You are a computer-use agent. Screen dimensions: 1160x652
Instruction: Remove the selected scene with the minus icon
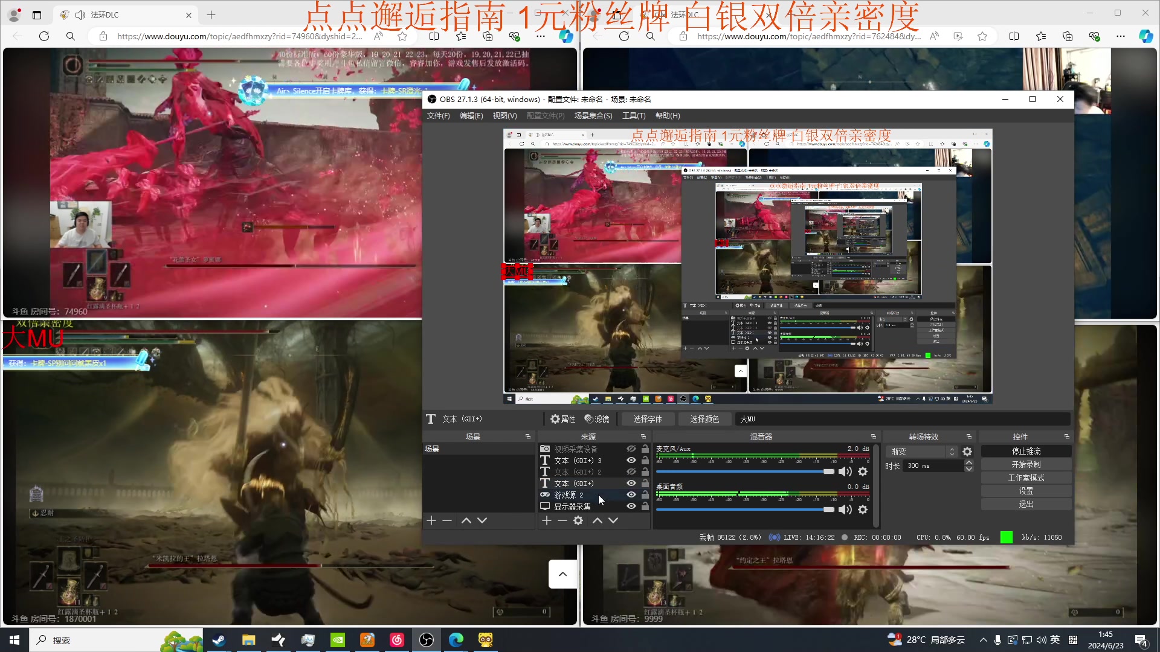point(447,520)
